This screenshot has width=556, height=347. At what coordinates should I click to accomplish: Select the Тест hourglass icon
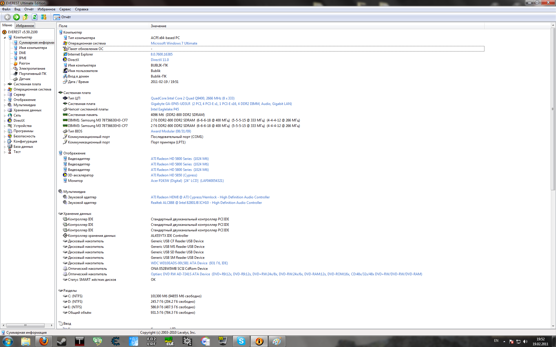pyautogui.click(x=10, y=152)
